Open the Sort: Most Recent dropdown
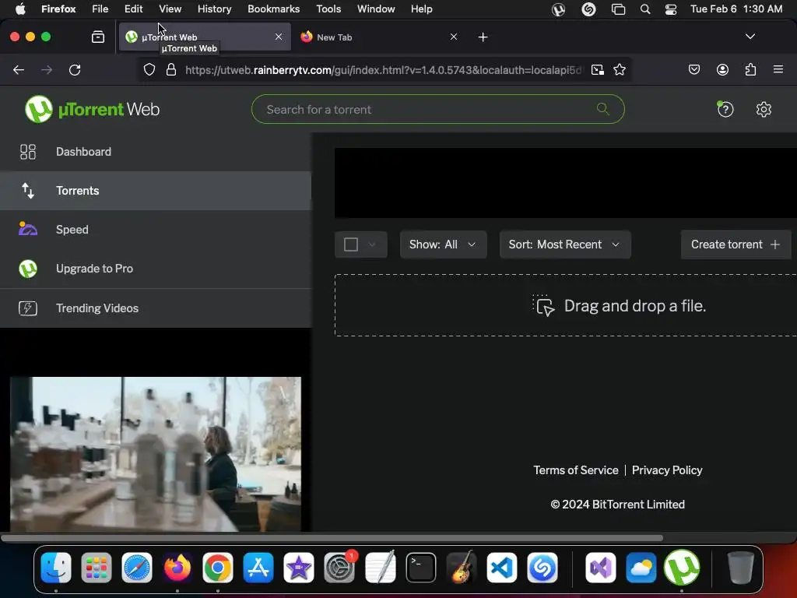This screenshot has width=797, height=598. [565, 244]
